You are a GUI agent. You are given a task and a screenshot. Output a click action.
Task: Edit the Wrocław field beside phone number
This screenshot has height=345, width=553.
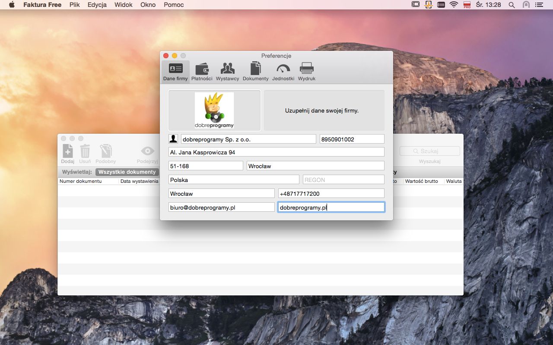[221, 193]
